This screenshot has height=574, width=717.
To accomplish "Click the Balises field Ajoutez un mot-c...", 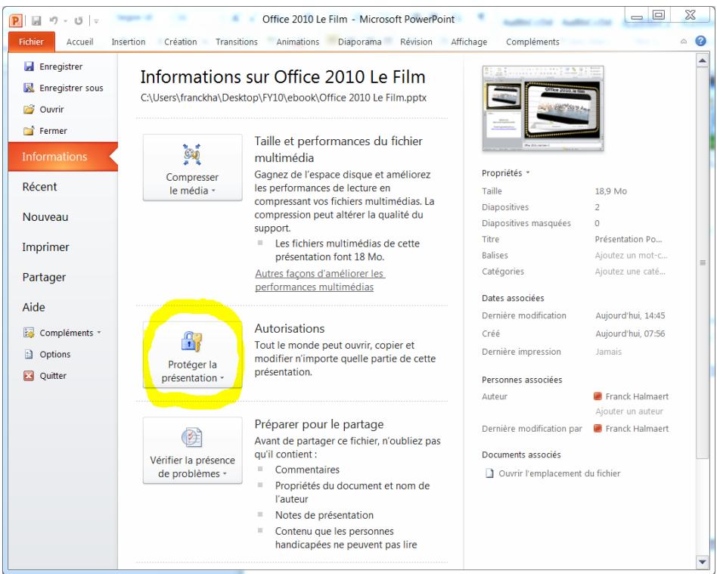I will tap(631, 255).
